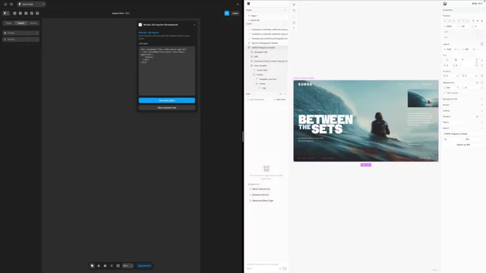Click the Invite button in Framer

tap(235, 14)
